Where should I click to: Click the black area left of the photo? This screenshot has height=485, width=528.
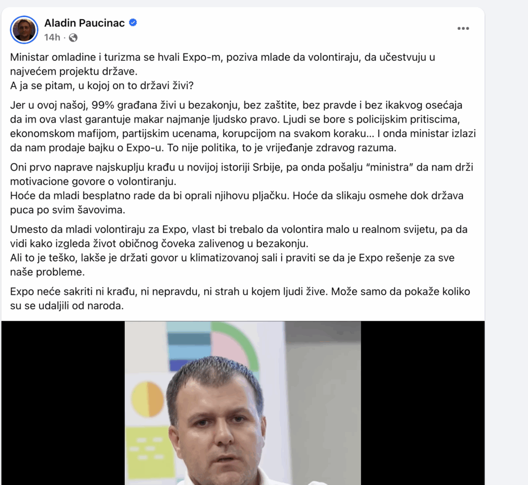tap(63, 403)
